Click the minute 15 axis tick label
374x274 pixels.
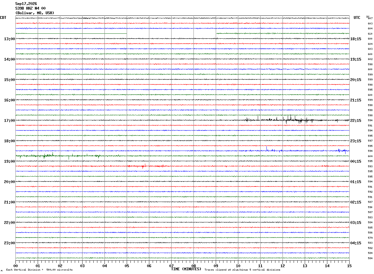349,266
